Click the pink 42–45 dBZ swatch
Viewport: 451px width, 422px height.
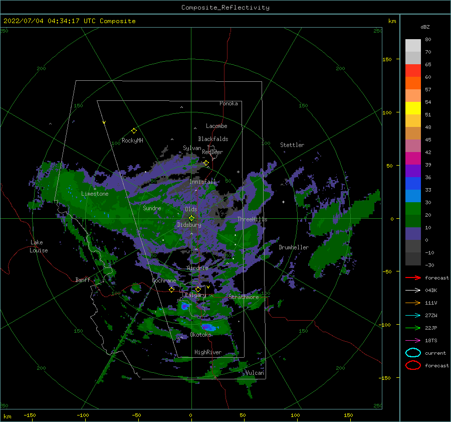pyautogui.click(x=413, y=146)
